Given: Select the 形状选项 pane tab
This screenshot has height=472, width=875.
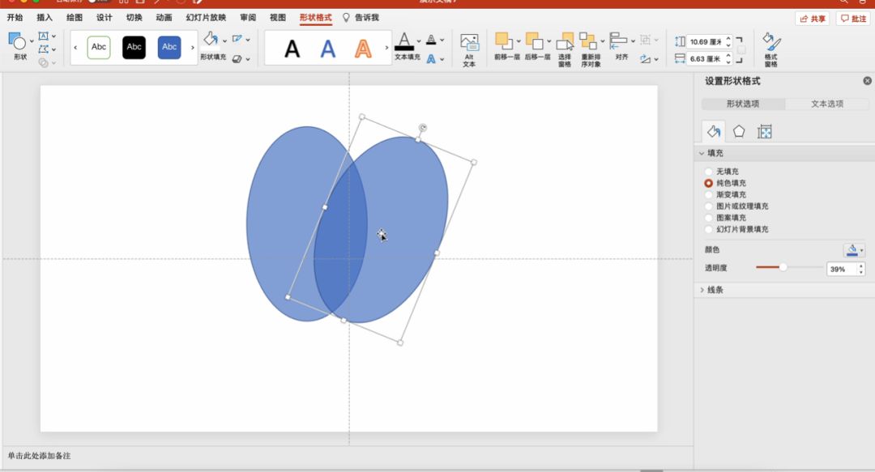Looking at the screenshot, I should [743, 104].
